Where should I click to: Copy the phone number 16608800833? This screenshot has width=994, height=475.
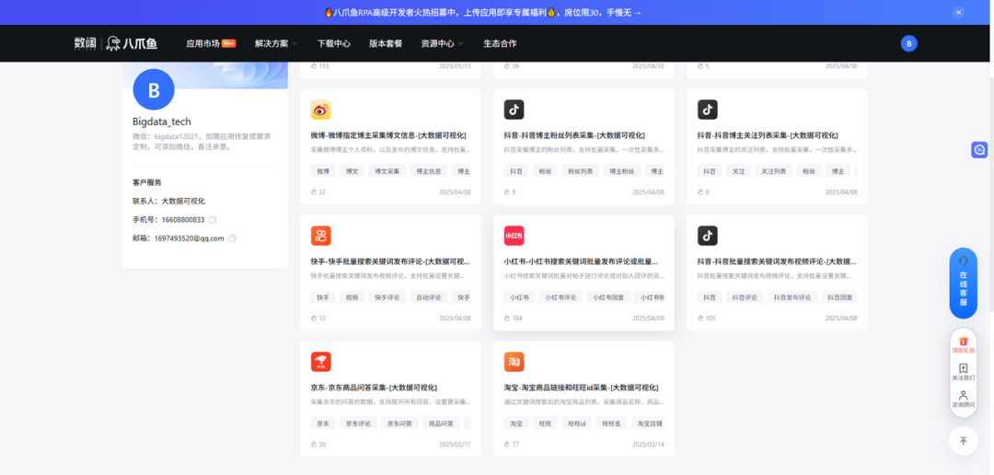(213, 219)
